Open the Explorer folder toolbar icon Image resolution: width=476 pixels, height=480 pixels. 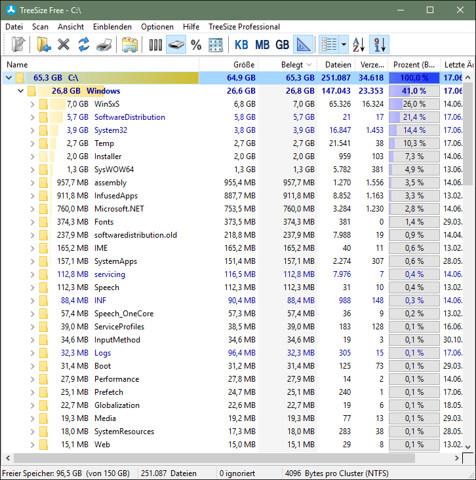pyautogui.click(x=129, y=45)
